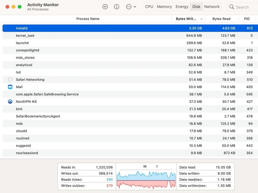Click the NordVPN IKE app icon
The height and width of the screenshot is (193, 258).
click(x=10, y=102)
